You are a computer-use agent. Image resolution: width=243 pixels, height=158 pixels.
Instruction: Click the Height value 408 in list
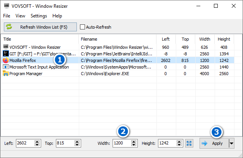224,47
